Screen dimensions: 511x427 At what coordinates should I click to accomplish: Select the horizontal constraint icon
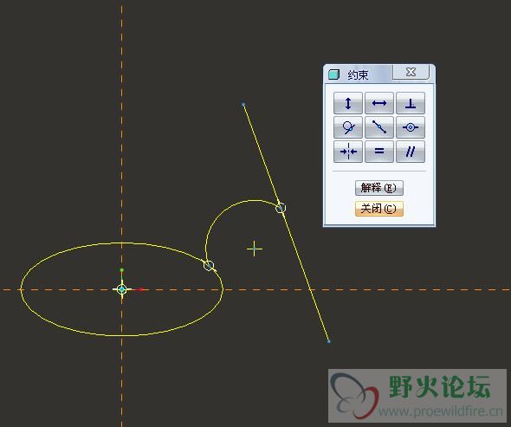click(379, 103)
